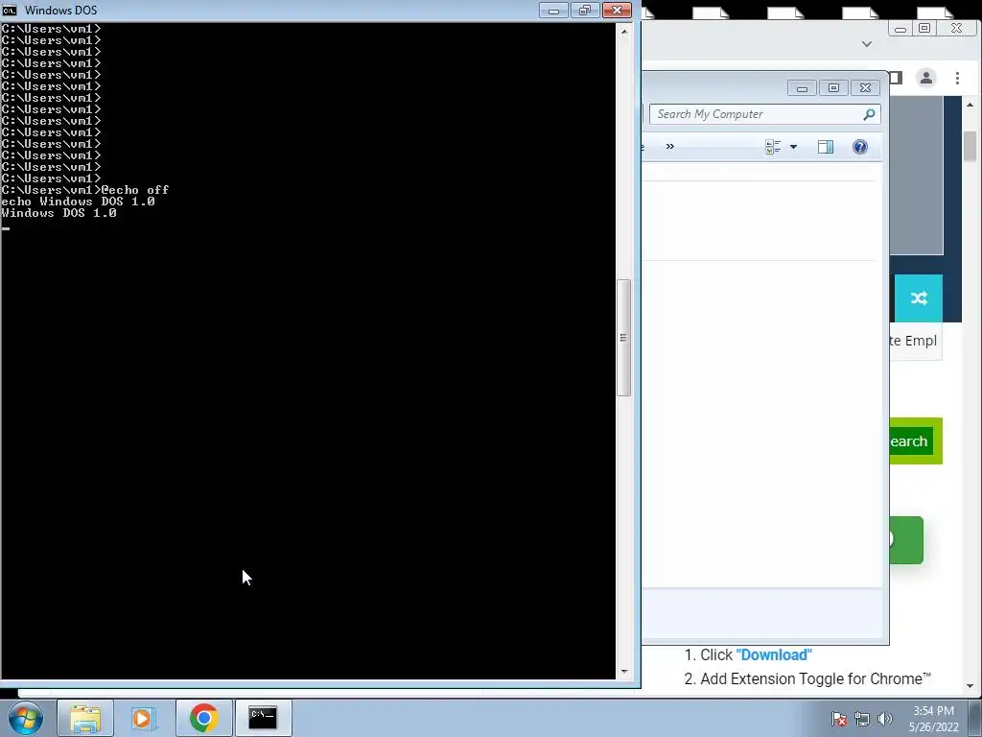Click the teal shuffle icon on webpage
Screen dimensions: 982x737
[919, 298]
